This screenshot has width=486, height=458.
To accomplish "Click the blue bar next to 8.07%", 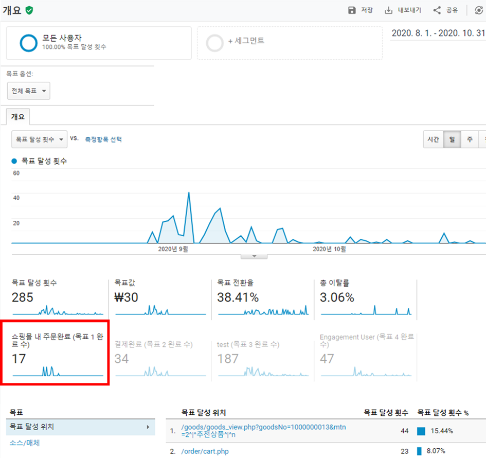I will 419,451.
